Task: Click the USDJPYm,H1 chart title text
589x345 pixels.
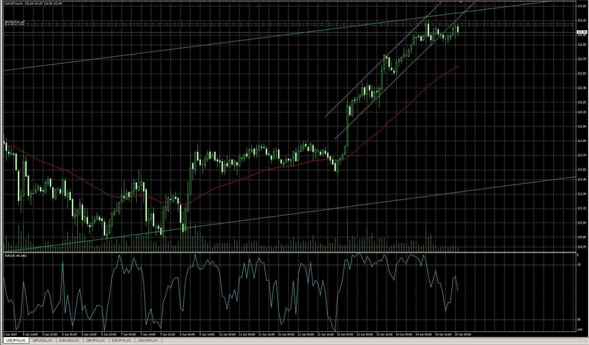Action: coord(14,4)
